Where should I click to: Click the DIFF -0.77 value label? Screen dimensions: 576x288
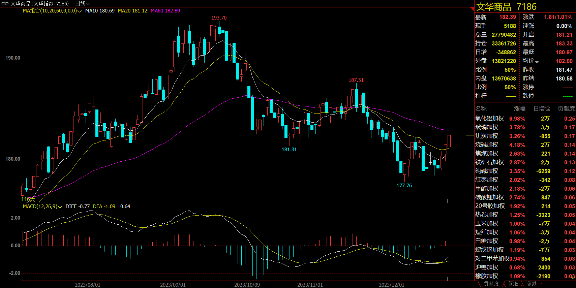tap(78, 206)
